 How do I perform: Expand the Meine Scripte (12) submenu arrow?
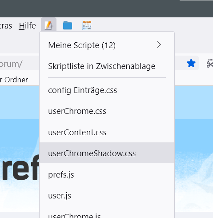coord(159,44)
